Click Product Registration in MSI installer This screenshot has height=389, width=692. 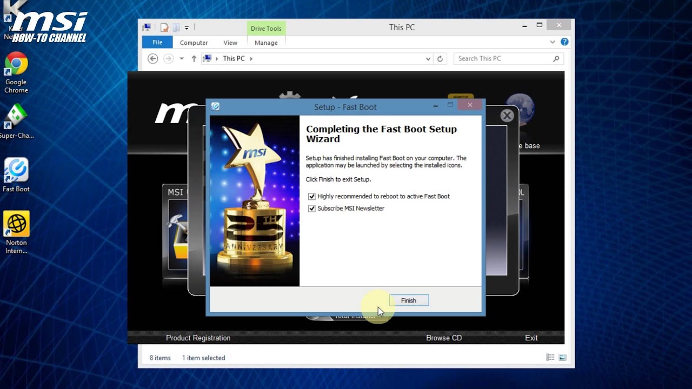(198, 338)
